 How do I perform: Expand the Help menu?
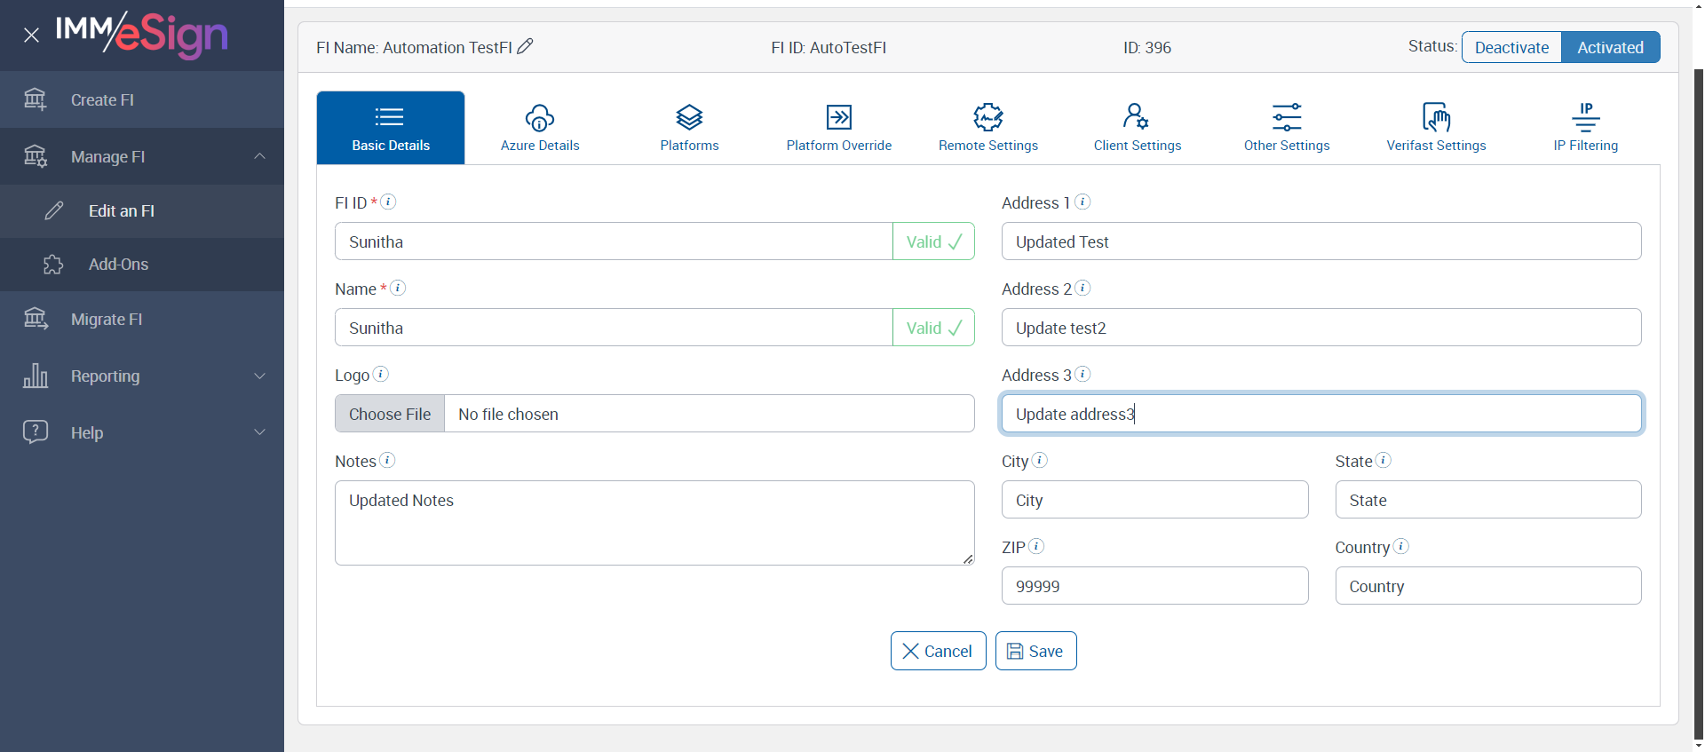pos(259,432)
